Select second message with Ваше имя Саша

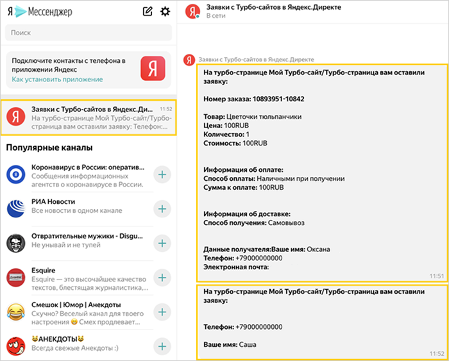click(x=314, y=322)
